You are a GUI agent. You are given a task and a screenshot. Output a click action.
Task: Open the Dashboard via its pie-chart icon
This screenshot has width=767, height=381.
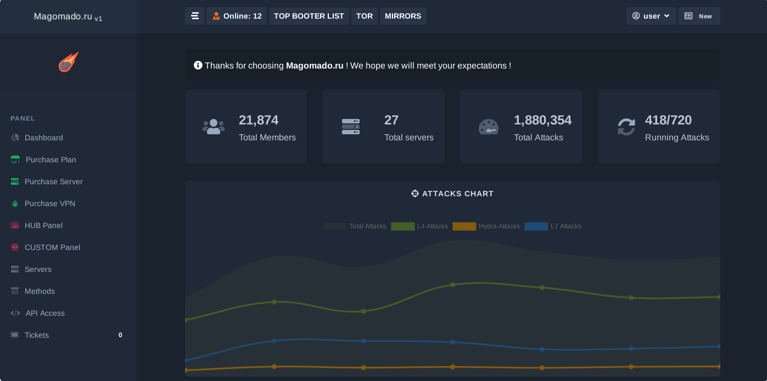pyautogui.click(x=15, y=138)
